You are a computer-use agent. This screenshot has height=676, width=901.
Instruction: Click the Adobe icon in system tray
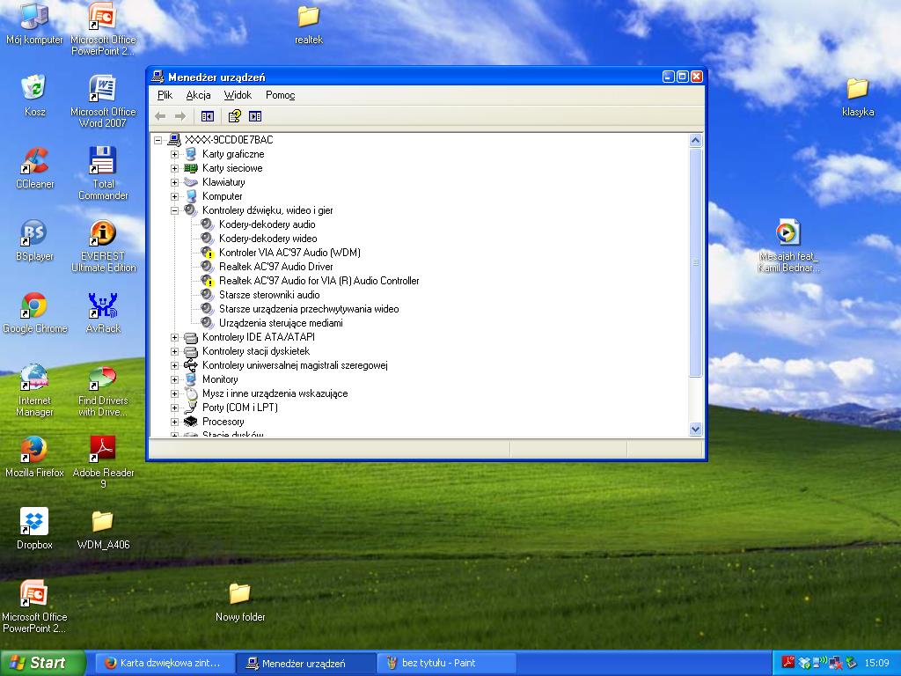787,663
